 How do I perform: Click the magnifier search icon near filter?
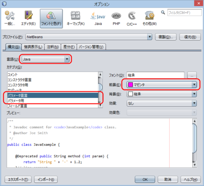(x=163, y=12)
